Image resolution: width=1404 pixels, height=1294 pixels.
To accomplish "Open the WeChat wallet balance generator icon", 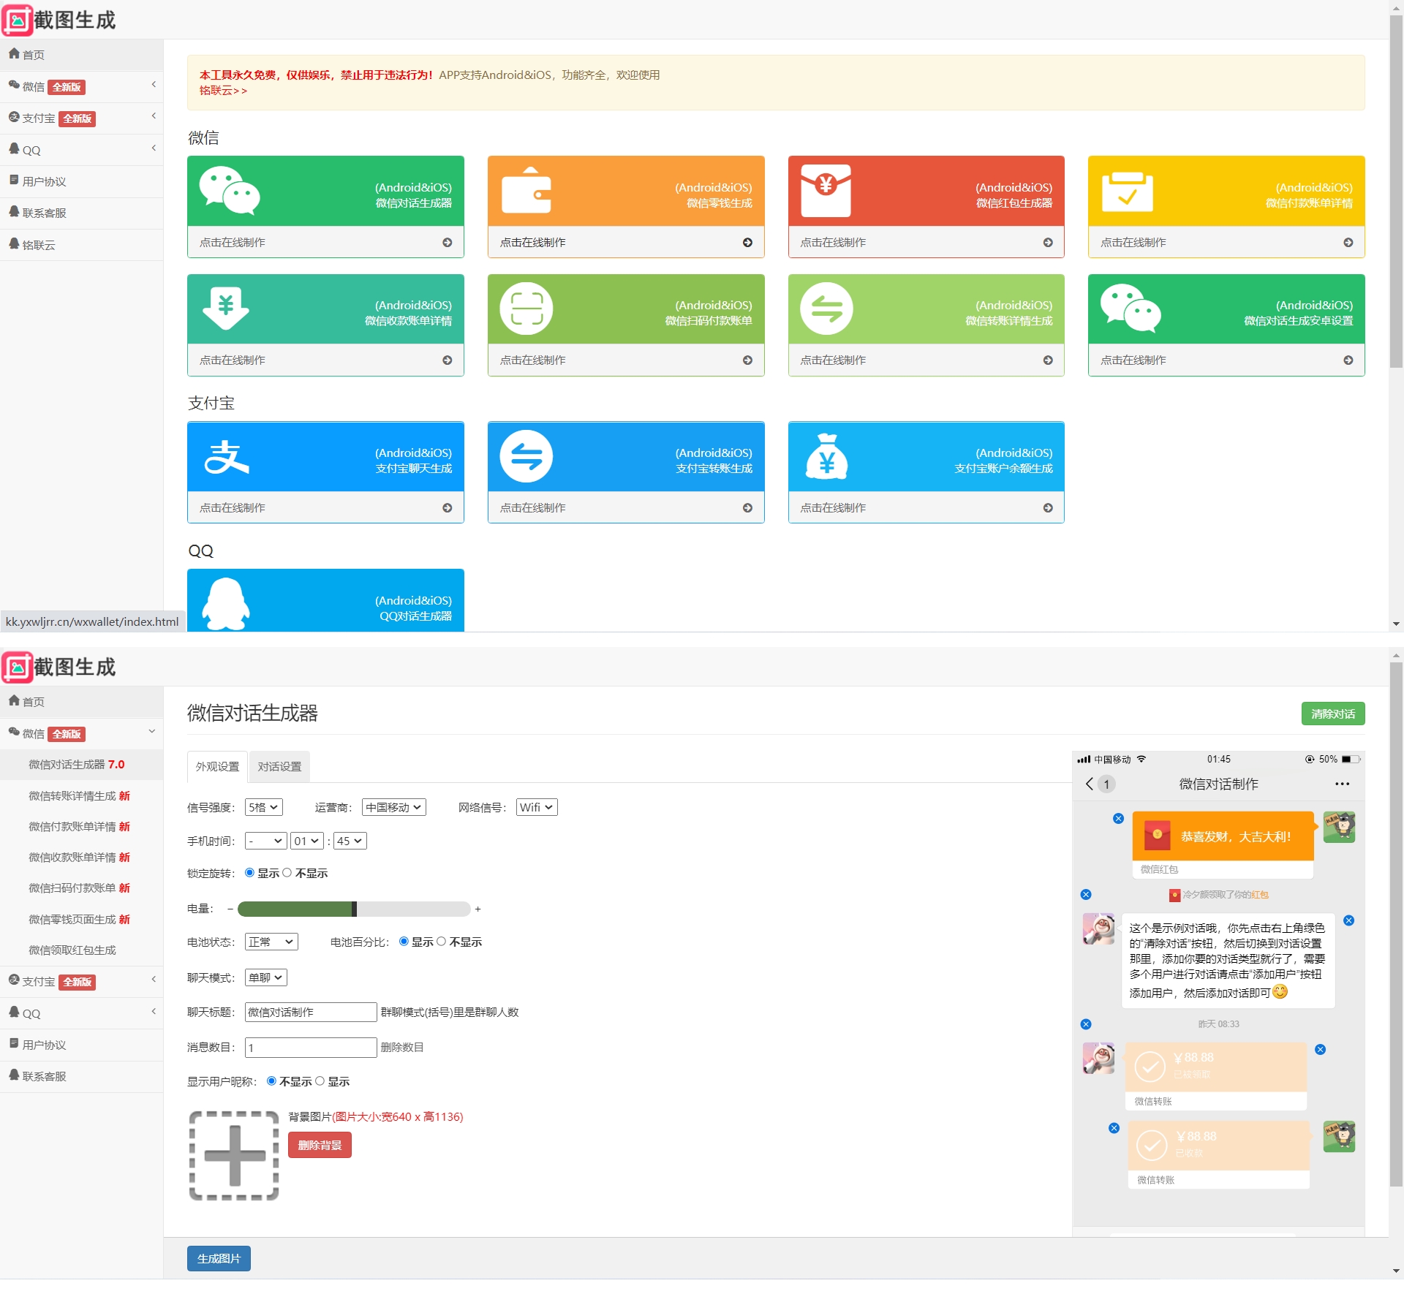I will point(526,190).
